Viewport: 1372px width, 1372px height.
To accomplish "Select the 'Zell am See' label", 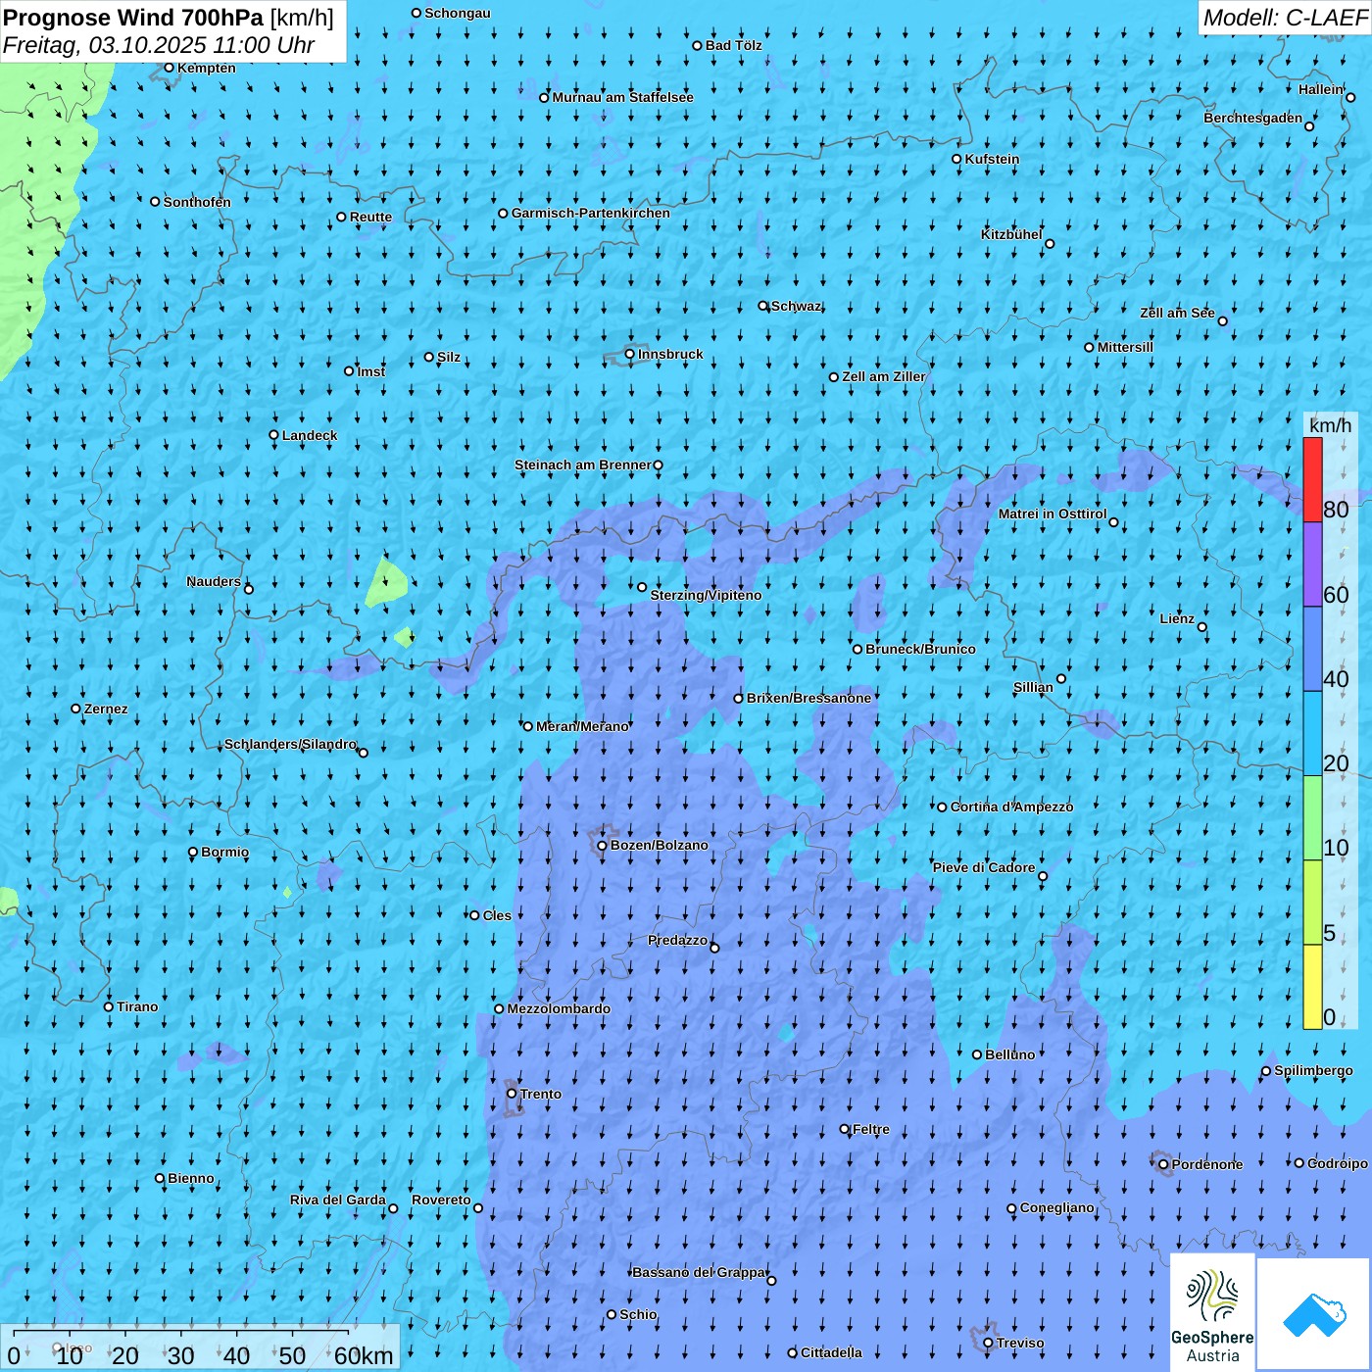I will (x=1177, y=313).
